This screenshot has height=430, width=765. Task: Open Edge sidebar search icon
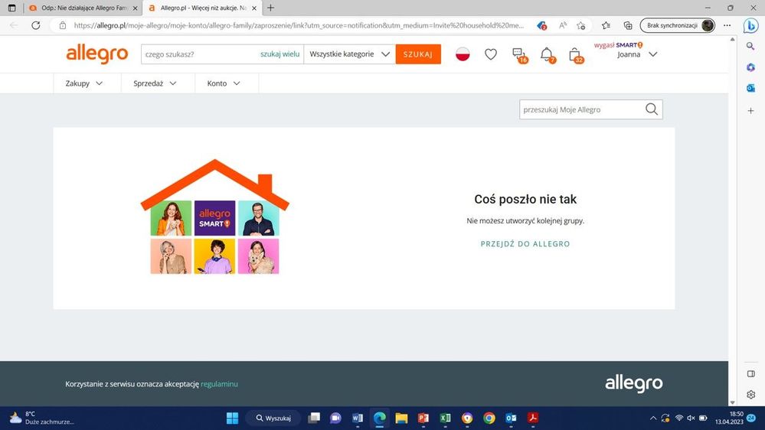coord(751,46)
